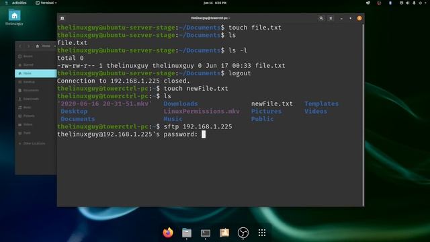Image resolution: width=430 pixels, height=242 pixels.
Task: Open the Terminal app menu in top bar
Action: 46,3
